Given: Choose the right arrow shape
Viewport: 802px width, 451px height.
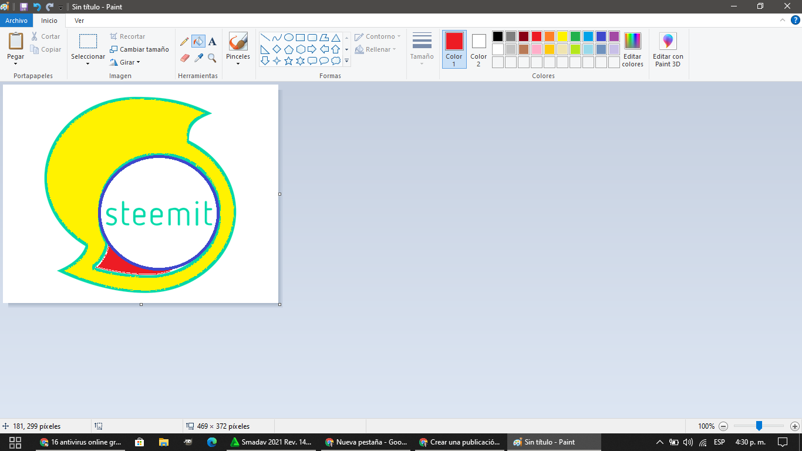Looking at the screenshot, I should pyautogui.click(x=312, y=49).
